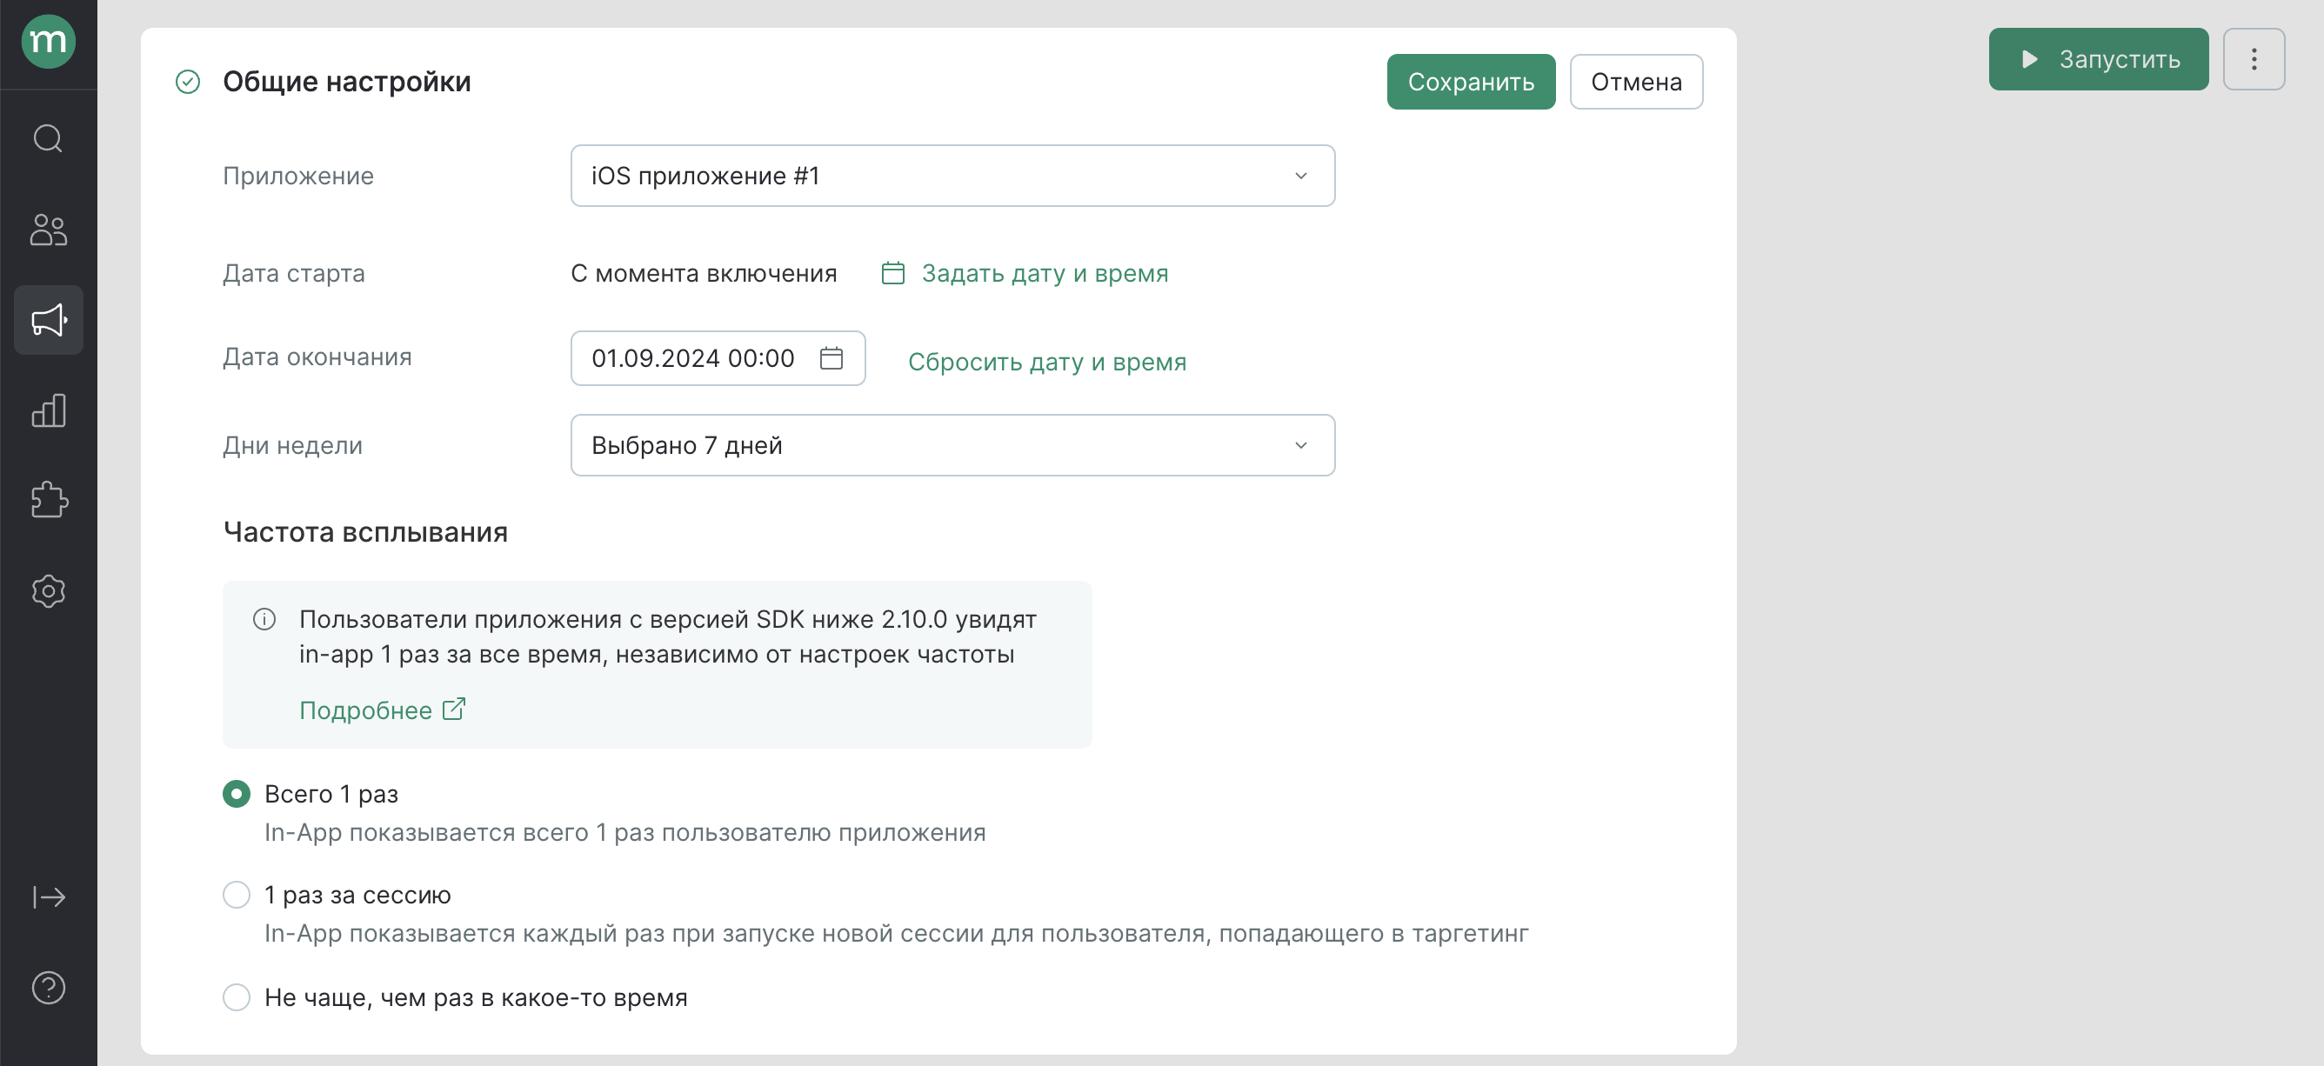This screenshot has height=1066, width=2324.
Task: Open help via the question mark icon
Action: click(x=49, y=988)
